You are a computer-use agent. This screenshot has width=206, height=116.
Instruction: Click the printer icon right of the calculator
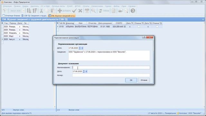point(120,11)
